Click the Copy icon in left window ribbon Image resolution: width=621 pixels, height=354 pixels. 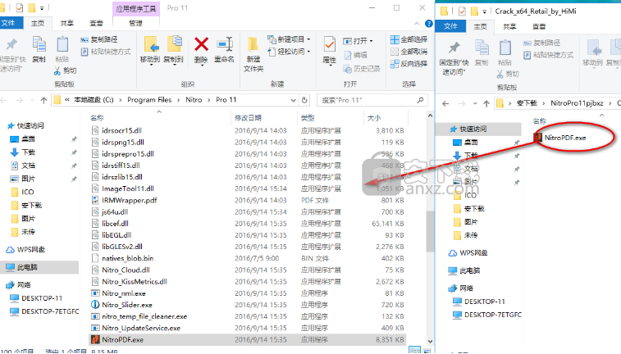pos(39,45)
